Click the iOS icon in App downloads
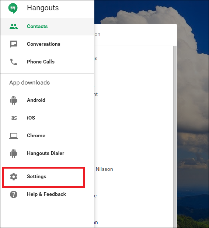The width and height of the screenshot is (209, 228). tap(14, 118)
